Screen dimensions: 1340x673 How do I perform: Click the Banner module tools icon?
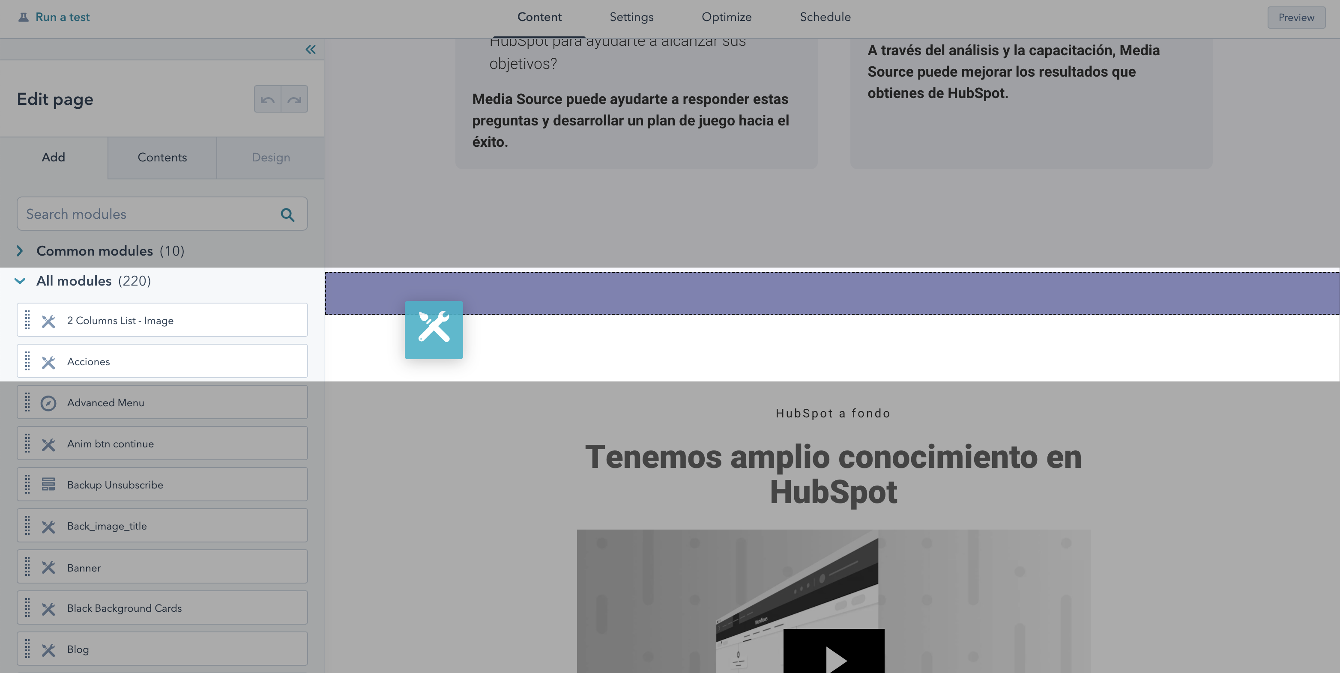point(48,567)
